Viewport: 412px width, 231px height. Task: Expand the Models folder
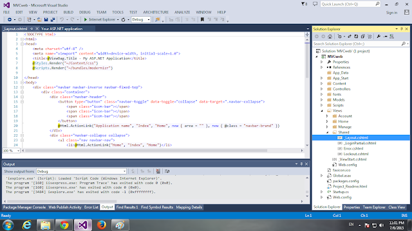coord(322,100)
